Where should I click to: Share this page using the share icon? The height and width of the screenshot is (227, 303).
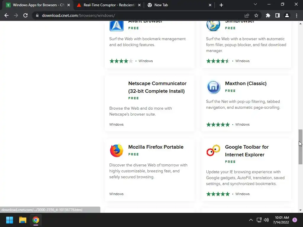click(x=247, y=15)
